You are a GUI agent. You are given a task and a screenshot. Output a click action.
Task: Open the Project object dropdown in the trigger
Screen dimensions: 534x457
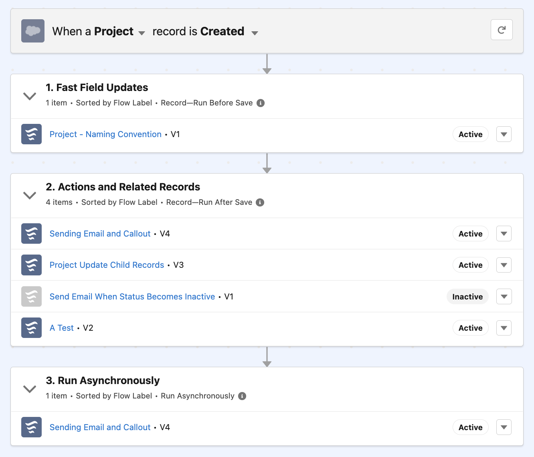click(x=142, y=33)
